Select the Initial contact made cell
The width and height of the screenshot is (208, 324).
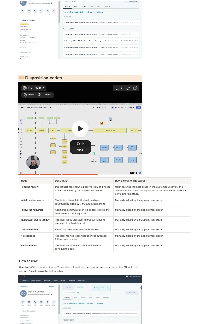pos(36,202)
